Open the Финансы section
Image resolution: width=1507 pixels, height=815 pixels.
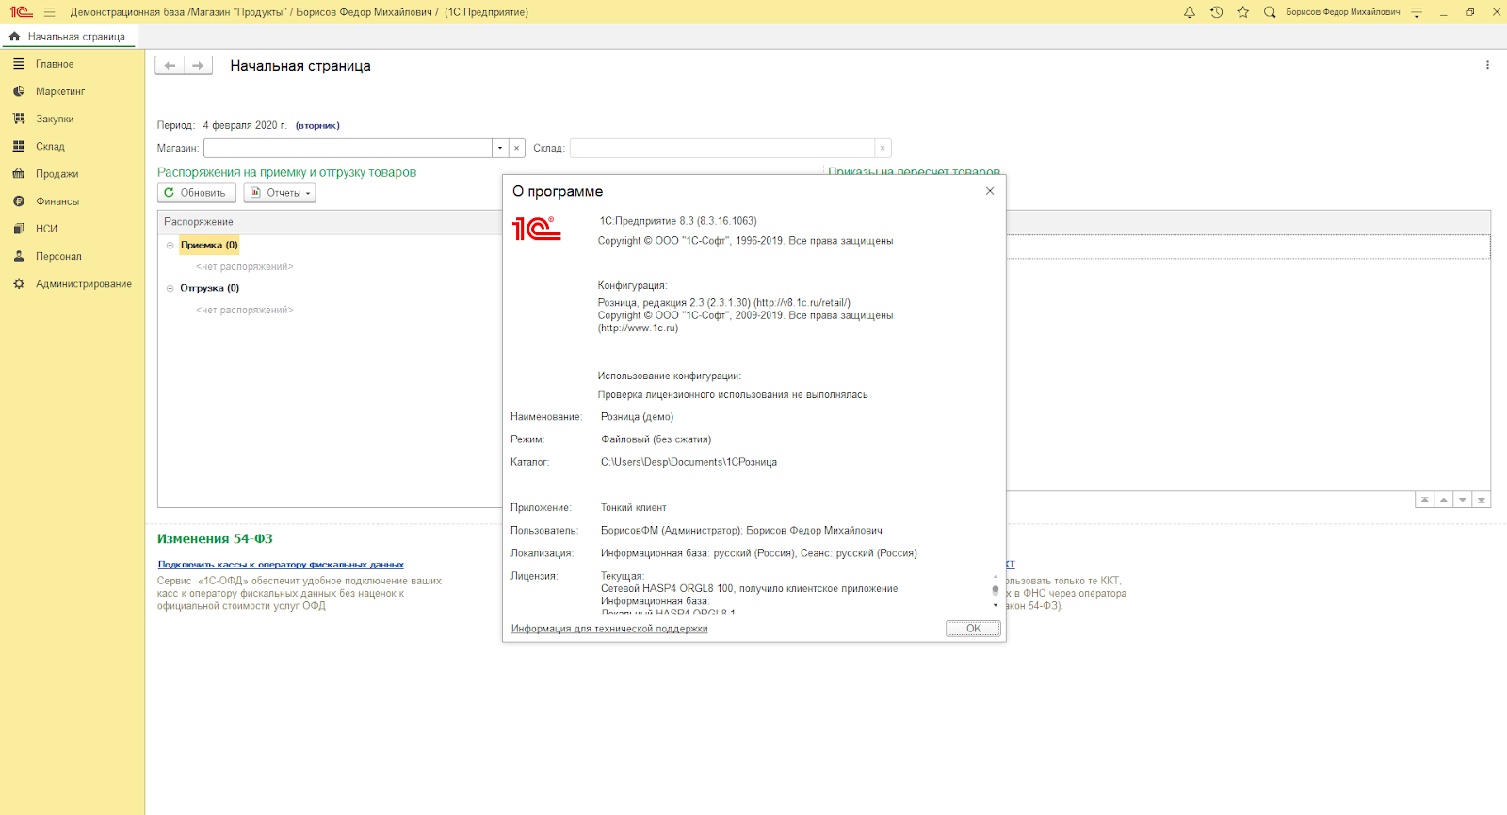click(x=73, y=201)
